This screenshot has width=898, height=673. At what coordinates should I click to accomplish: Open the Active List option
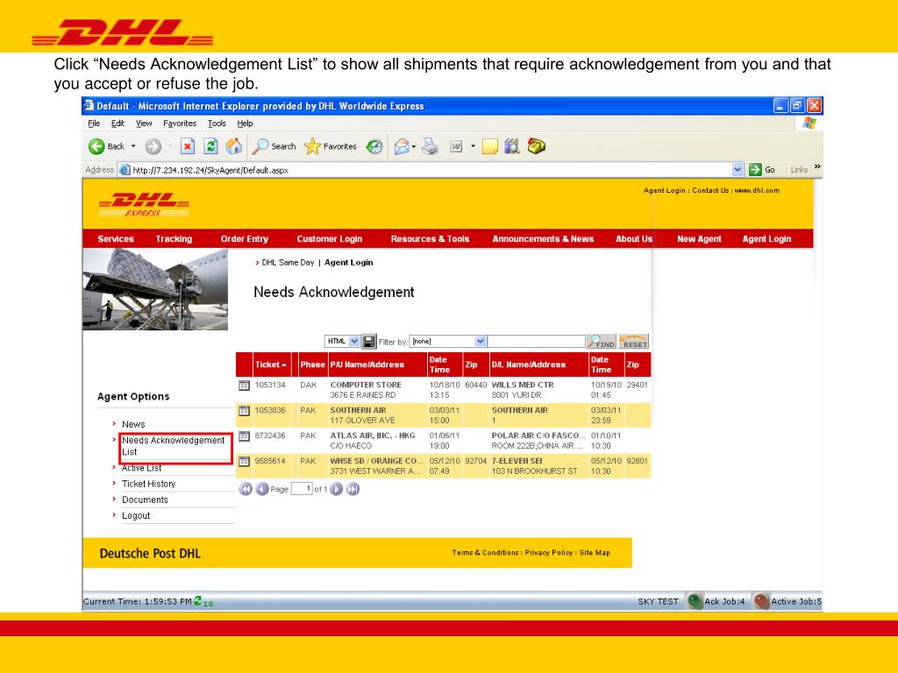coord(141,468)
